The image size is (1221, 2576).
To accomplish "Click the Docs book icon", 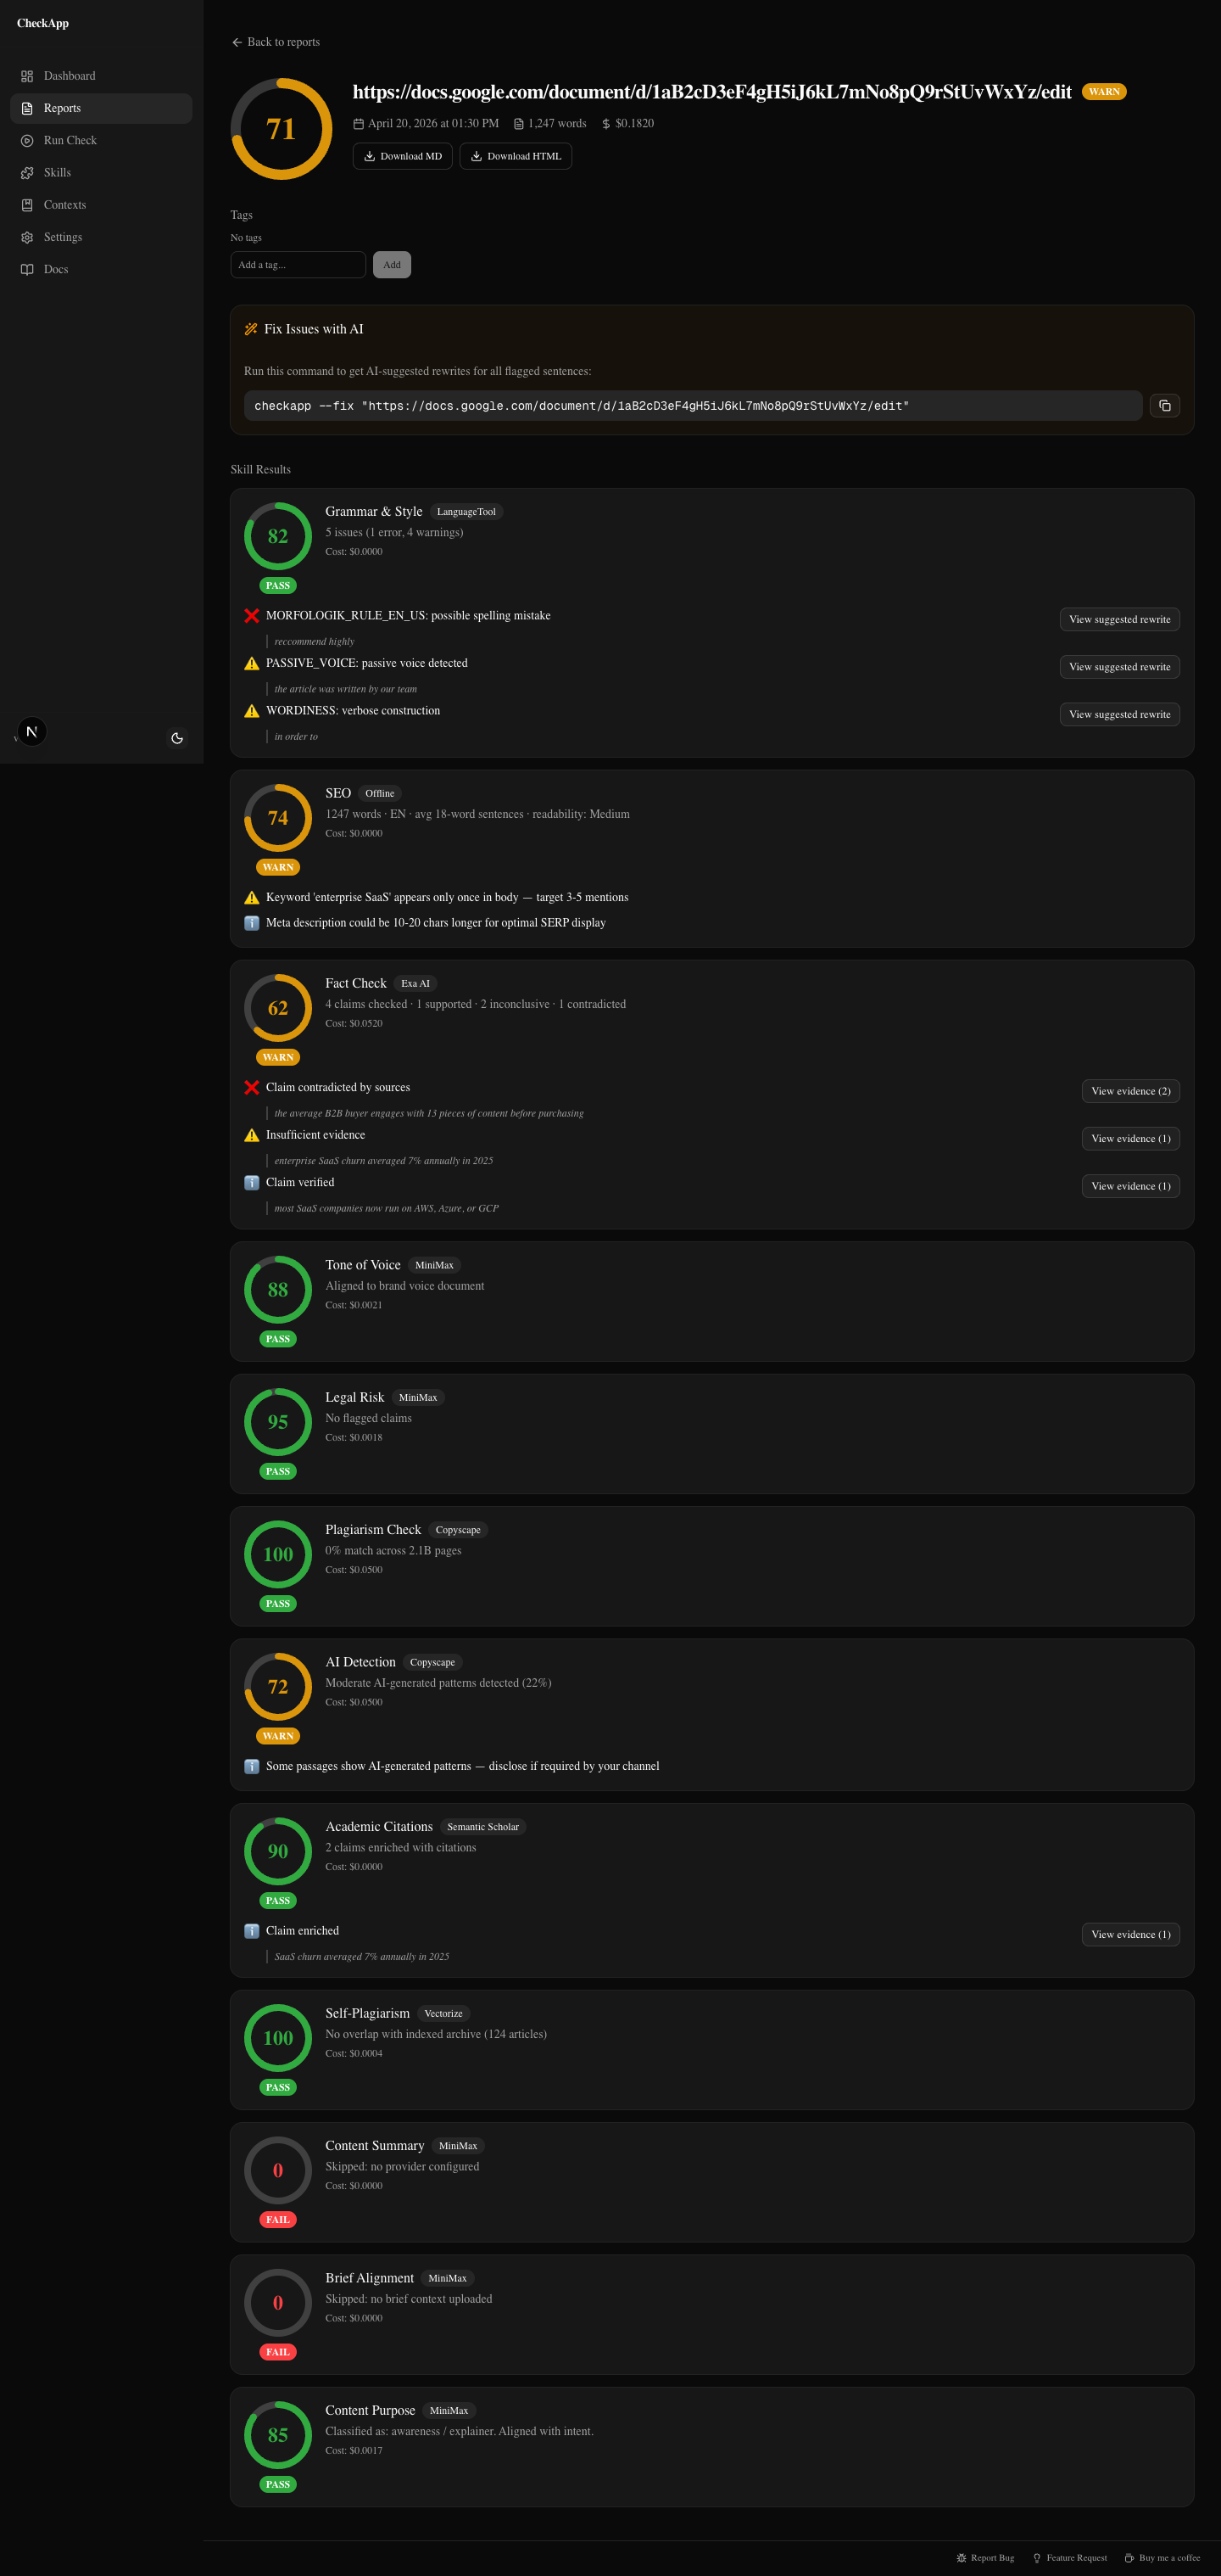I will (27, 270).
